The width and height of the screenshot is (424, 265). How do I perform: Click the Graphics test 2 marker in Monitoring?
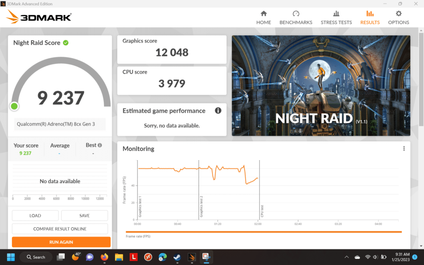[201, 207]
